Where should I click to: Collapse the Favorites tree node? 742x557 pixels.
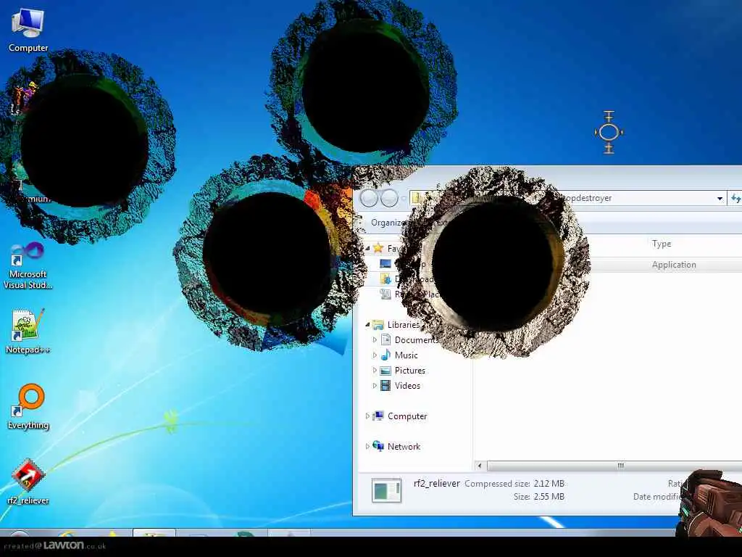tap(367, 248)
